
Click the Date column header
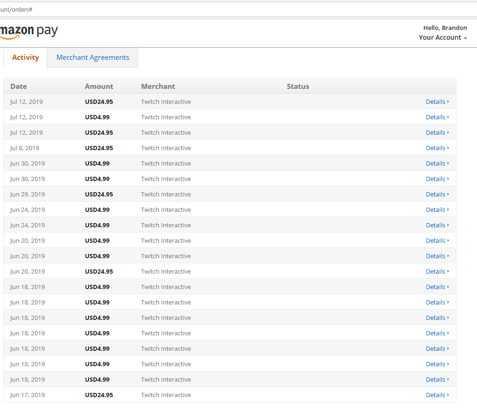[x=19, y=87]
